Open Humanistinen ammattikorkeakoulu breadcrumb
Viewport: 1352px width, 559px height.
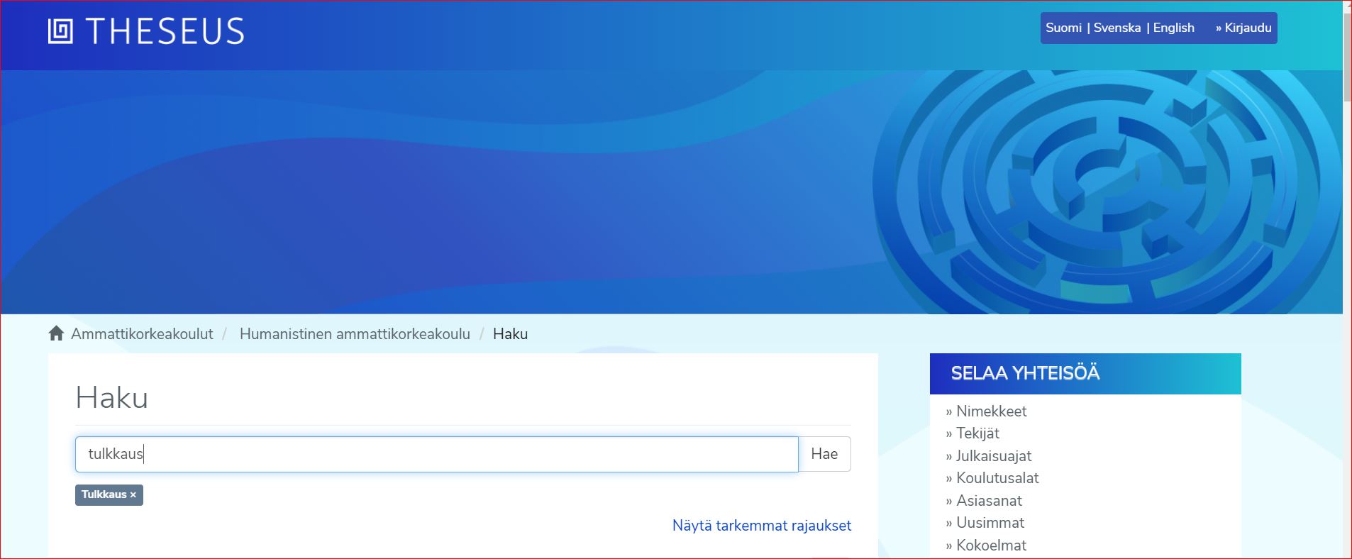click(x=355, y=333)
